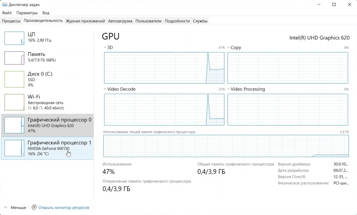The height and width of the screenshot is (215, 357).
Task: Click the resource monitor icon
Action: (34, 208)
